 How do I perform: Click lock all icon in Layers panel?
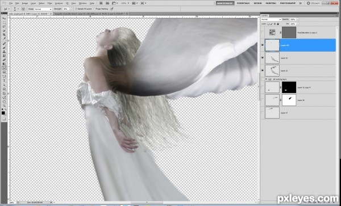[x=278, y=24]
